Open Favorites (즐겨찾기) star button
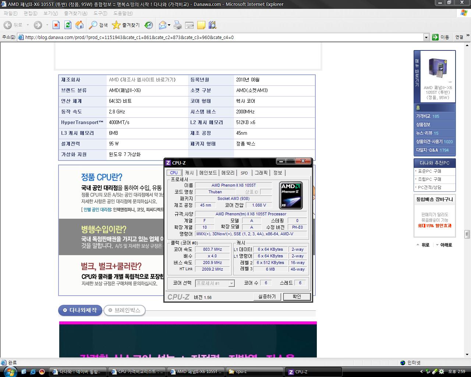The width and height of the screenshot is (471, 377). (x=126, y=25)
